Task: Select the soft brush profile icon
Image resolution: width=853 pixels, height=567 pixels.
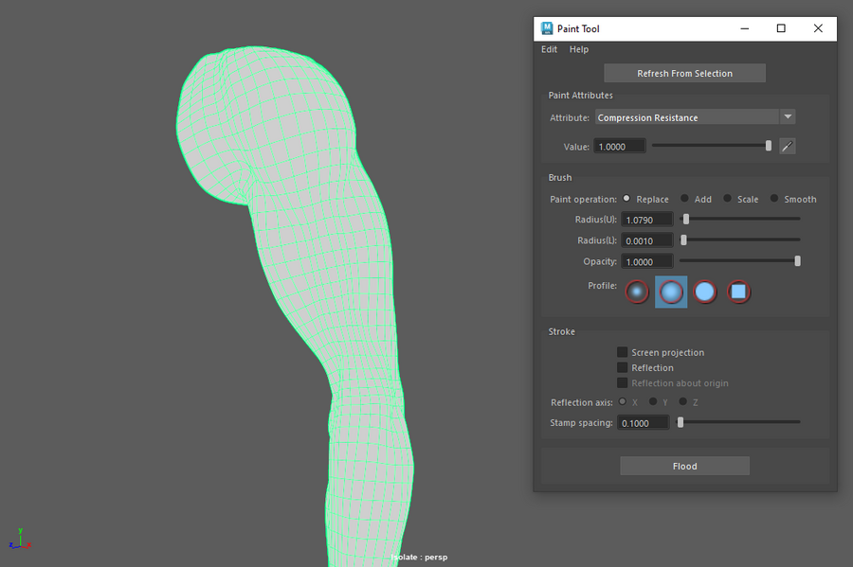Action: point(671,292)
